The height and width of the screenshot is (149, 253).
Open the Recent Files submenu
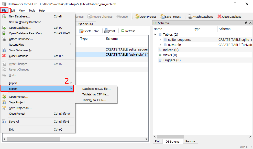click(38, 45)
